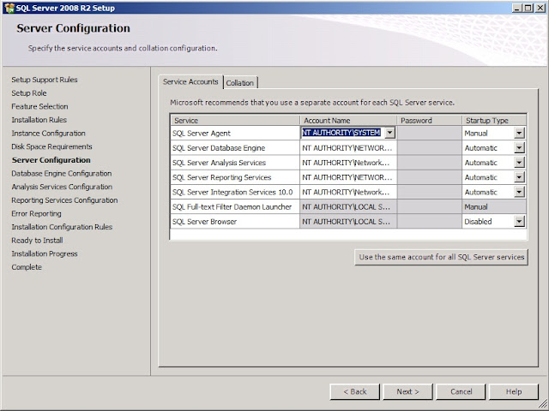
Task: Minimize the setup window
Action: (x=516, y=8)
